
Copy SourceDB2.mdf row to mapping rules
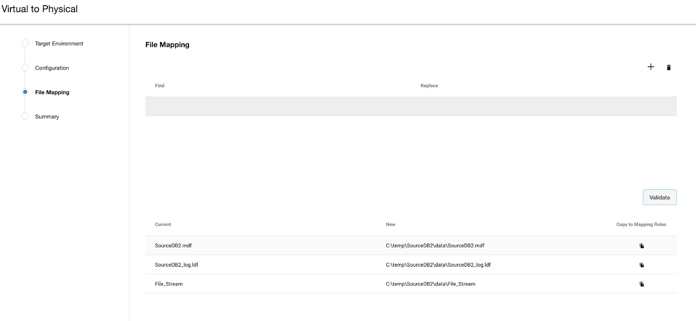[x=642, y=246]
